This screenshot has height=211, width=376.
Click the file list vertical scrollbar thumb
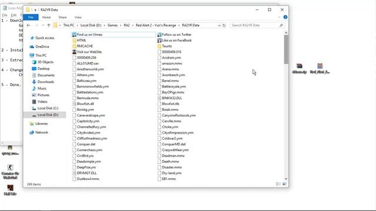click(286, 49)
